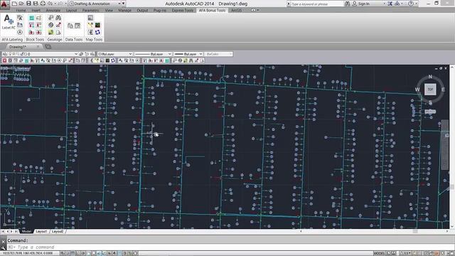Click the dark green map icon in Map Tools
The width and height of the screenshot is (455, 256).
pos(97,26)
